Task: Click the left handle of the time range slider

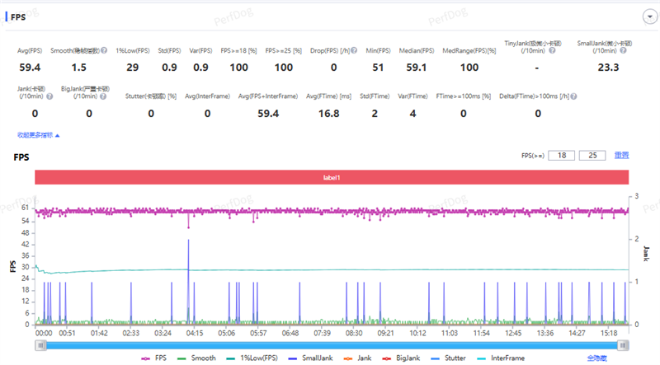Action: 40,344
